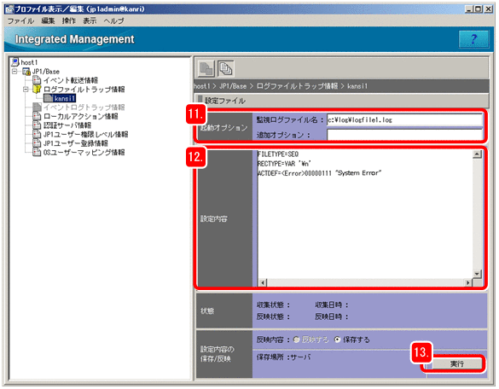Click the 監視ログファイル名 input field
The height and width of the screenshot is (389, 499).
point(404,120)
